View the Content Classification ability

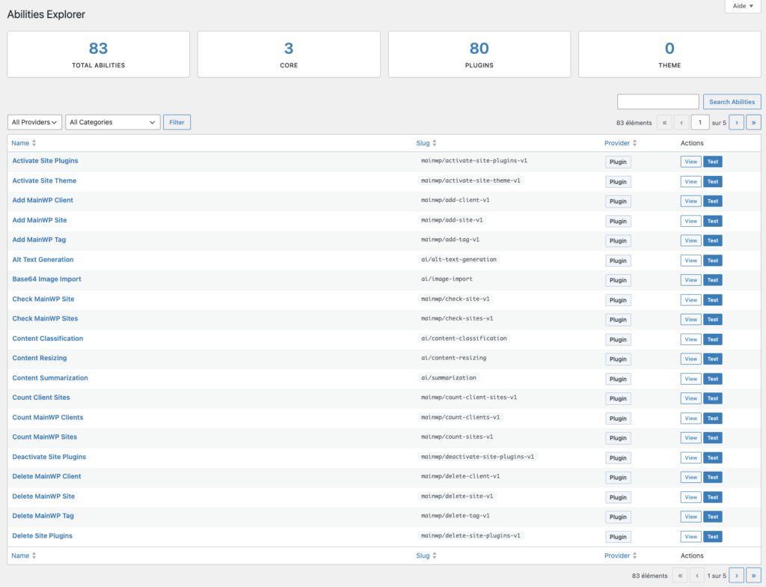[x=690, y=339]
